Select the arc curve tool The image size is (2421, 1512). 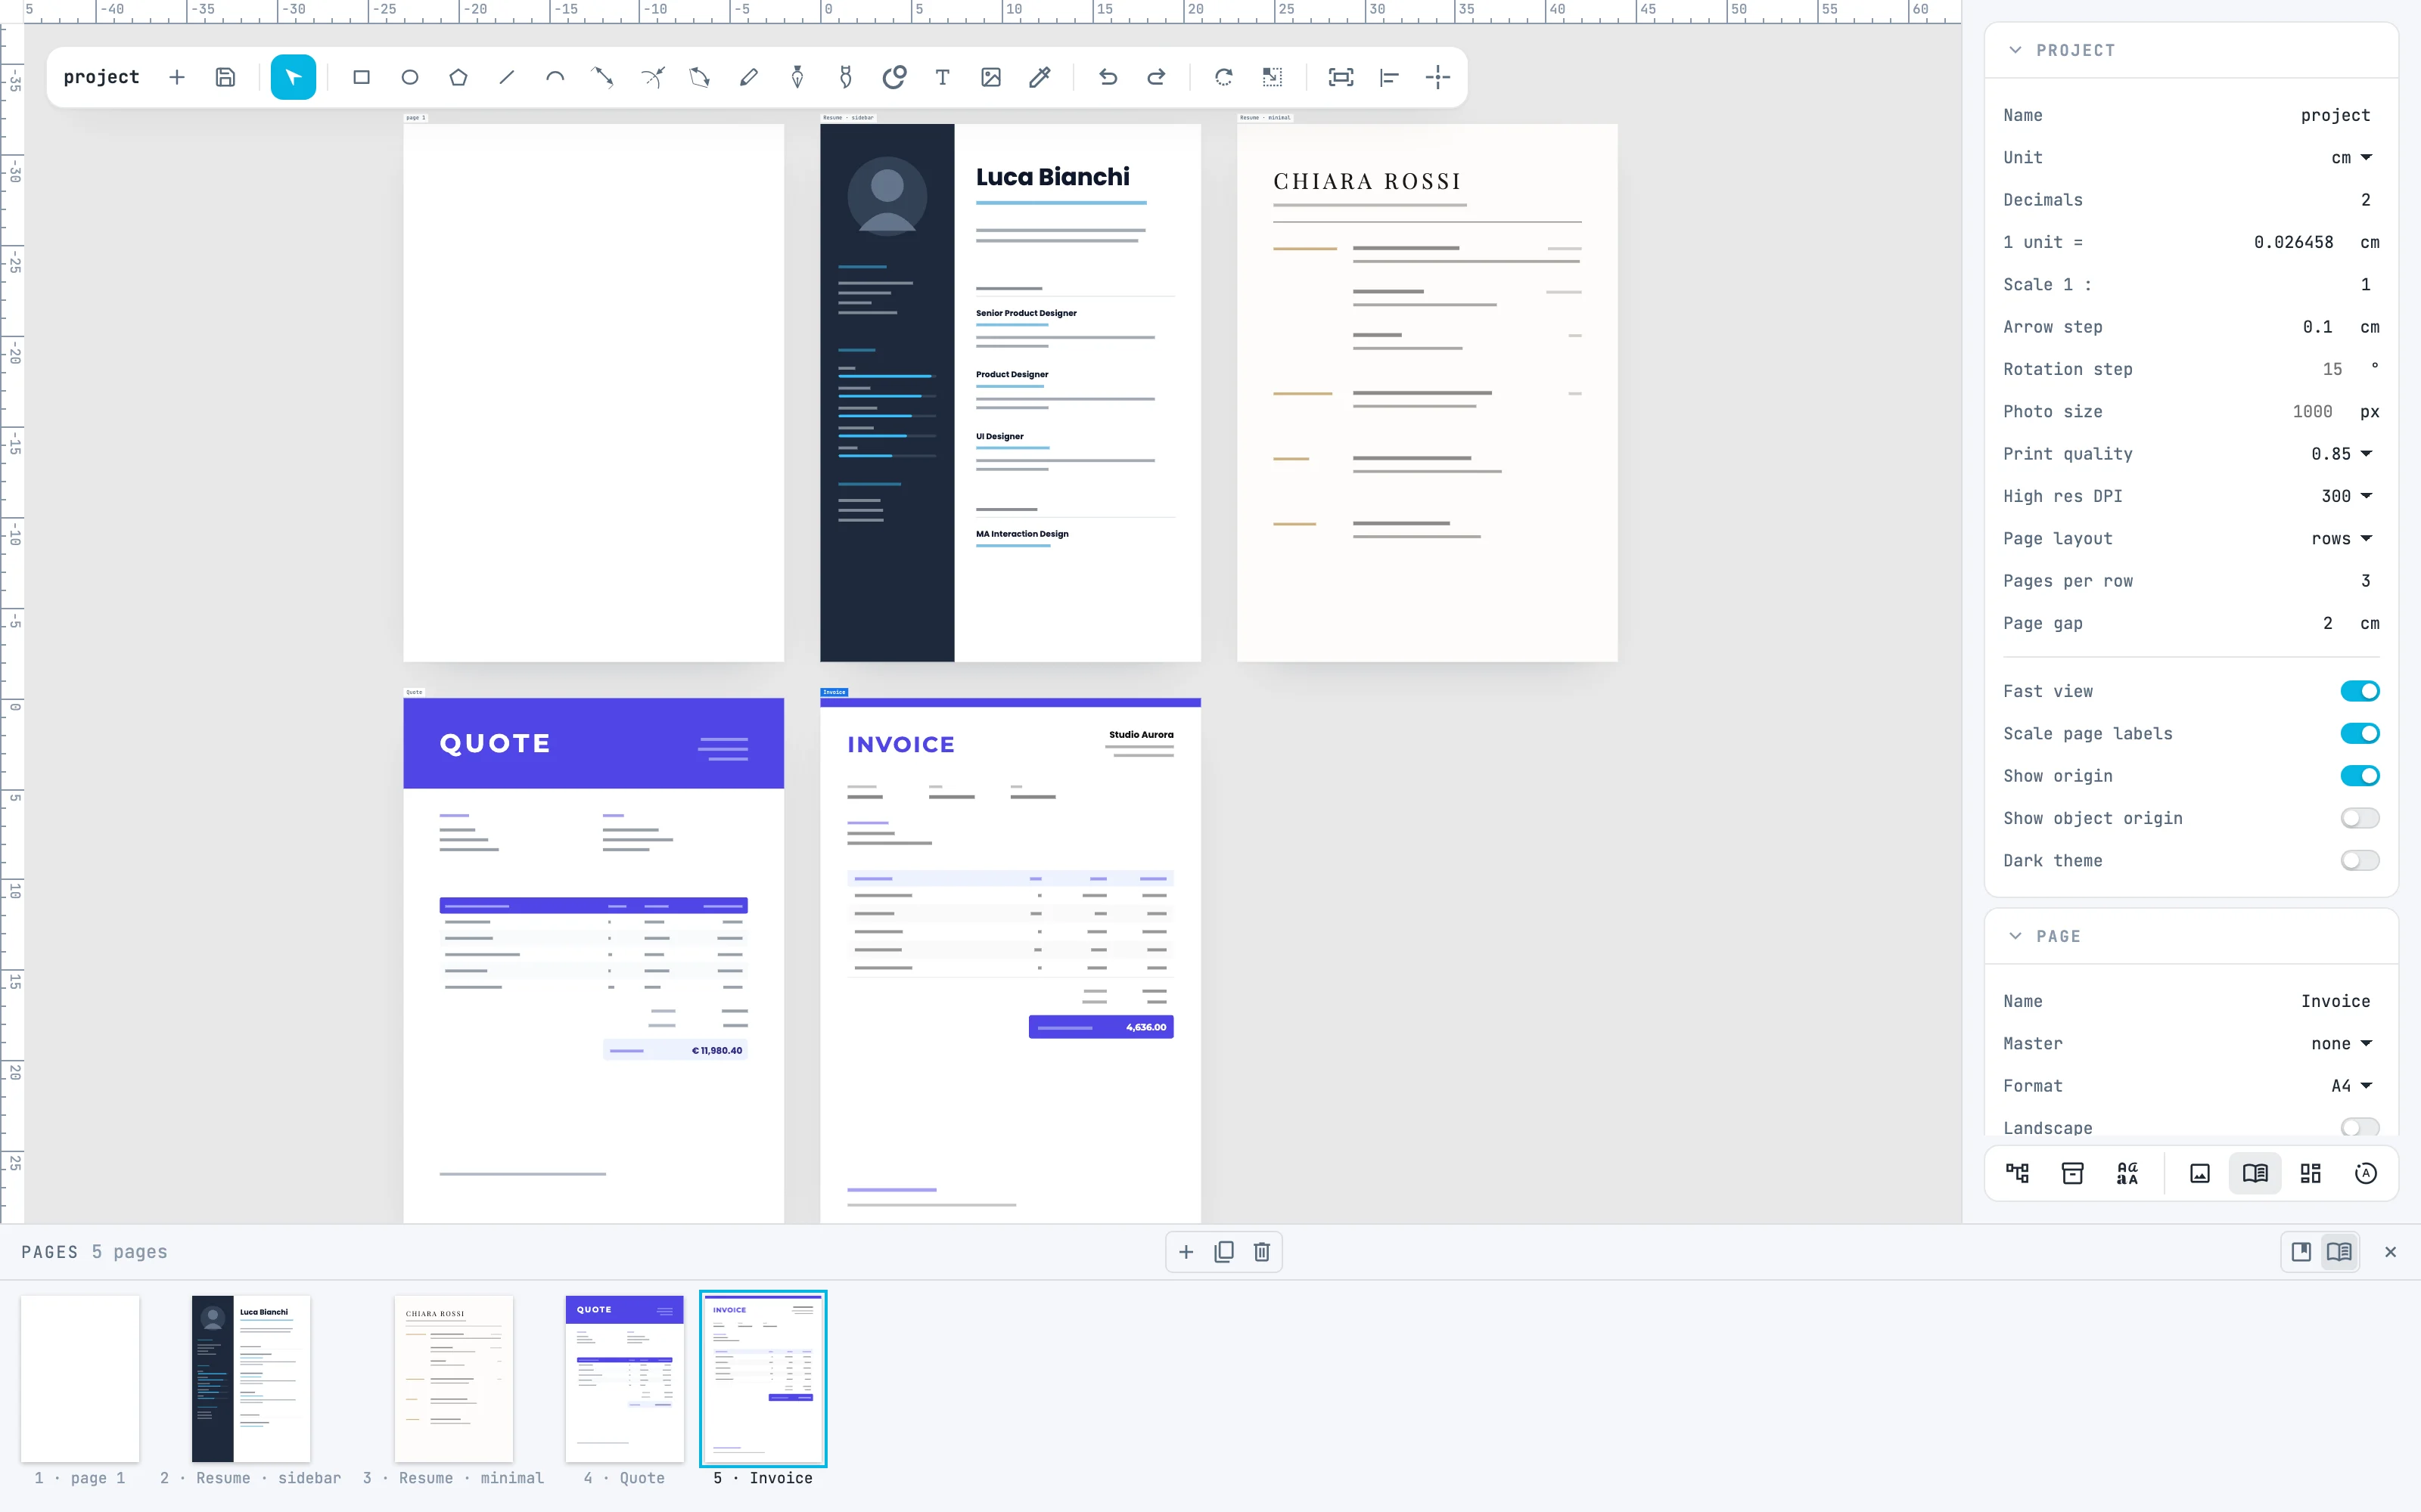pyautogui.click(x=555, y=77)
